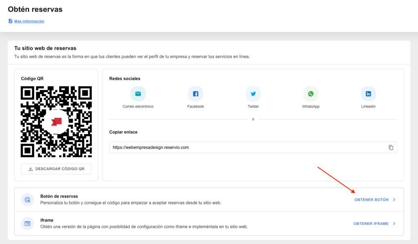This screenshot has height=244, width=418.
Task: Click the 'Botón de reservas' title
Action: point(59,196)
